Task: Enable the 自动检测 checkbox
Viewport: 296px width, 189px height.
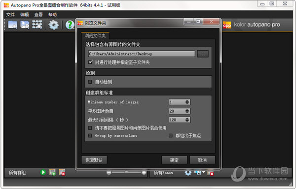Action: pyautogui.click(x=90, y=82)
